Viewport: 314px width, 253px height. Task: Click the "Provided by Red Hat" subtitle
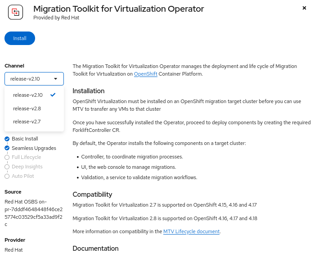coord(57,18)
